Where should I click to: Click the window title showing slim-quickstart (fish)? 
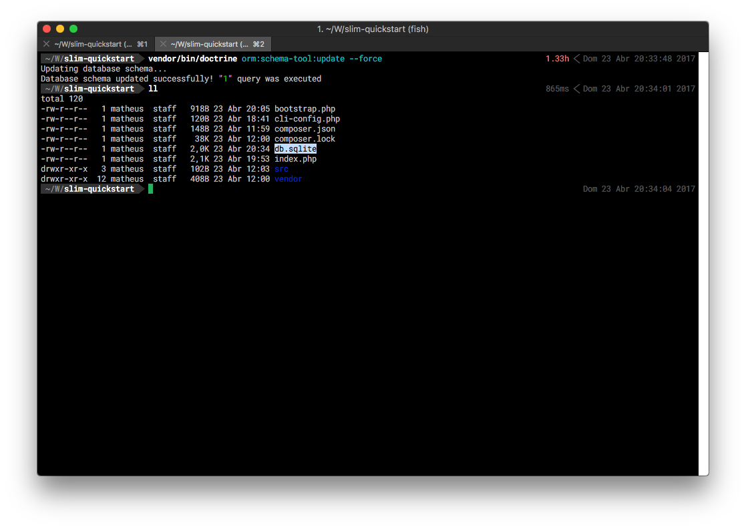[373, 29]
